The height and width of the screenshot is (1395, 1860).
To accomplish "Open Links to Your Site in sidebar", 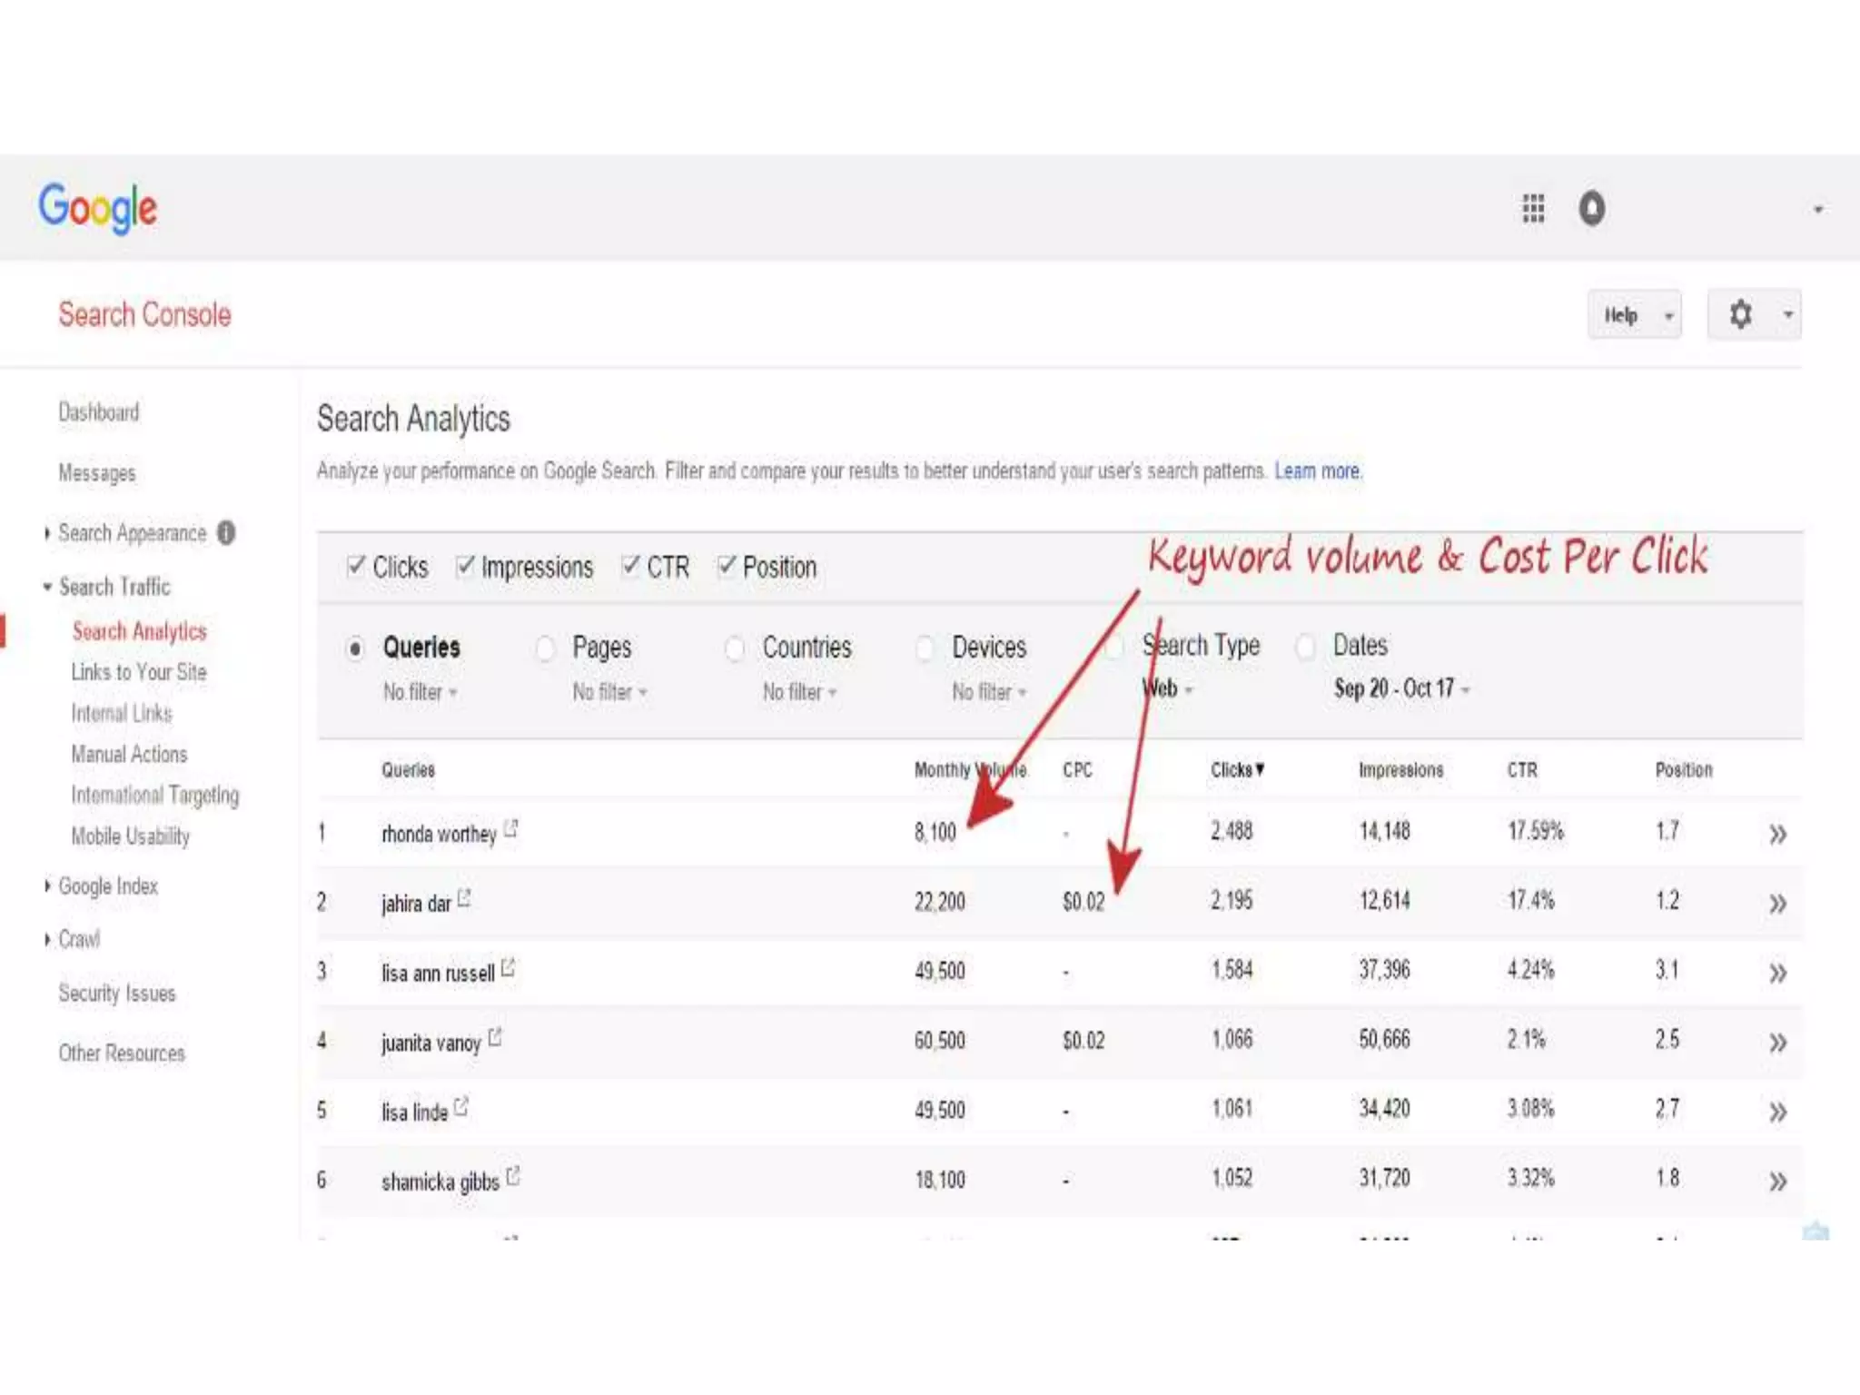I will click(139, 672).
